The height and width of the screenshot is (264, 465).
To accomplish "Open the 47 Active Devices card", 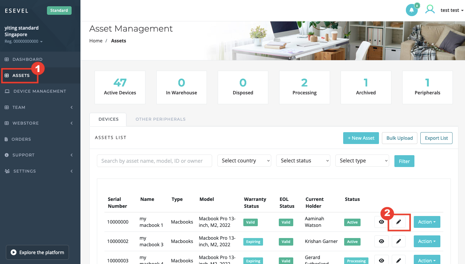I will [x=120, y=87].
